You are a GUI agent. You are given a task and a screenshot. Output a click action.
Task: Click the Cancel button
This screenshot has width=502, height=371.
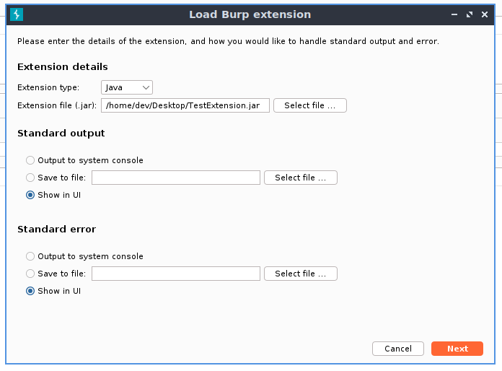tap(397, 349)
